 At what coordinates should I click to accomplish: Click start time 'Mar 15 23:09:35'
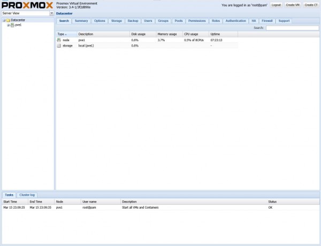tap(14, 207)
